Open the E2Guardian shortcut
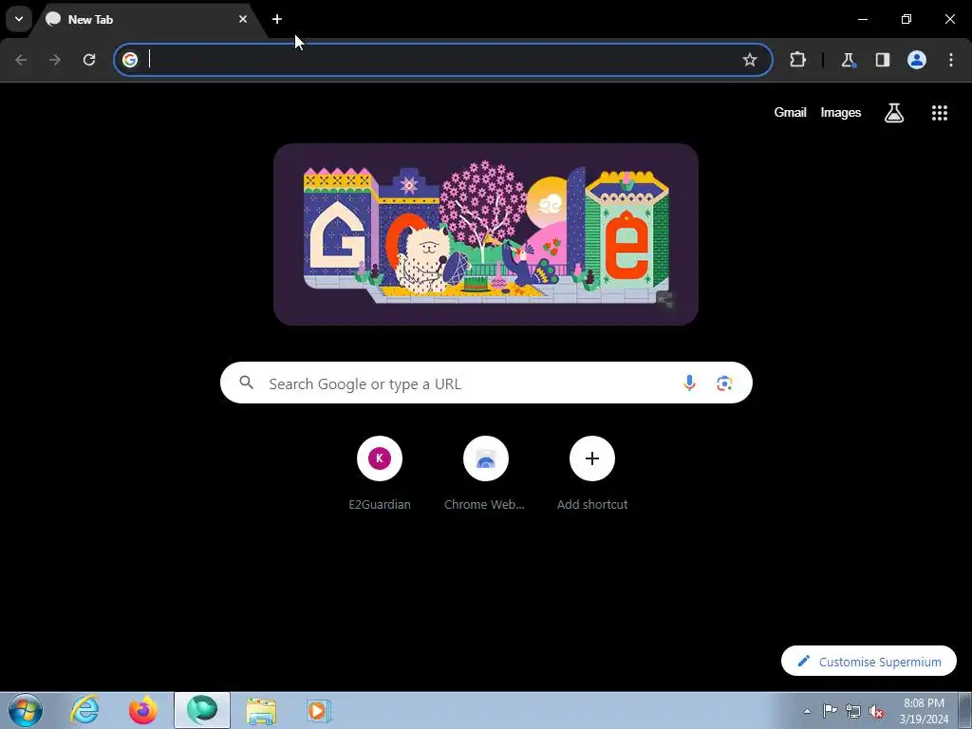 [380, 474]
